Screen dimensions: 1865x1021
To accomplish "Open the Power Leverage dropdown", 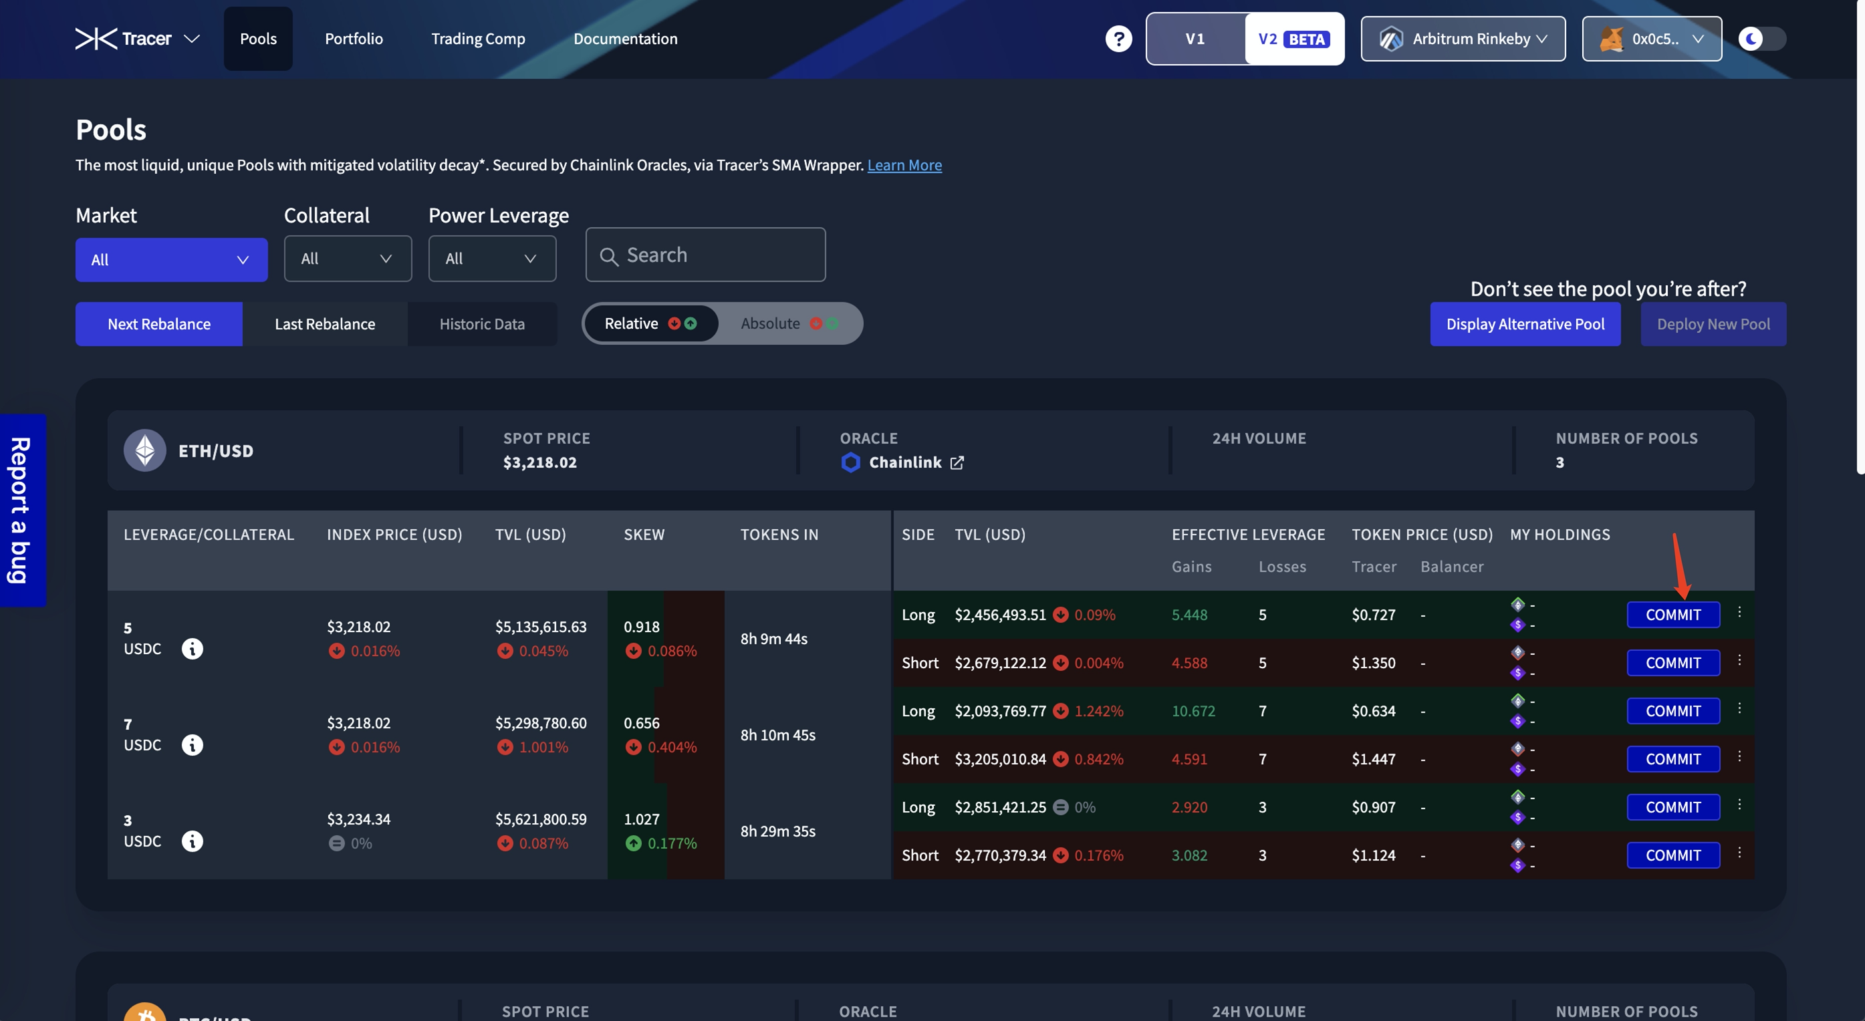I will (x=491, y=259).
